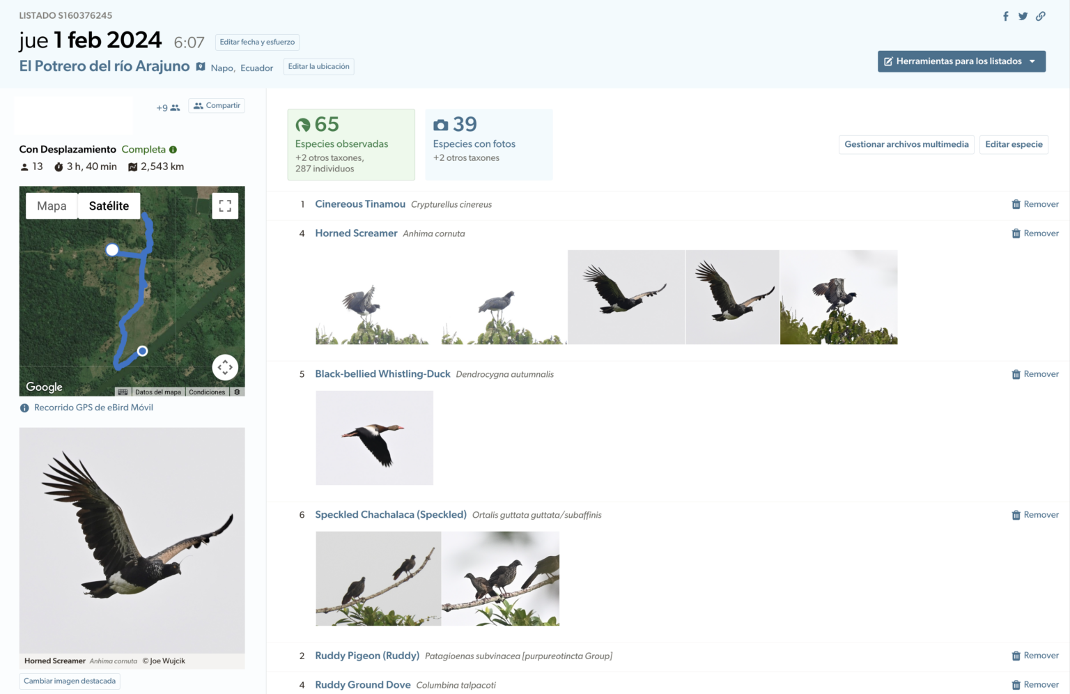The width and height of the screenshot is (1070, 694).
Task: Open the Horned Screamer species page
Action: [x=356, y=233]
